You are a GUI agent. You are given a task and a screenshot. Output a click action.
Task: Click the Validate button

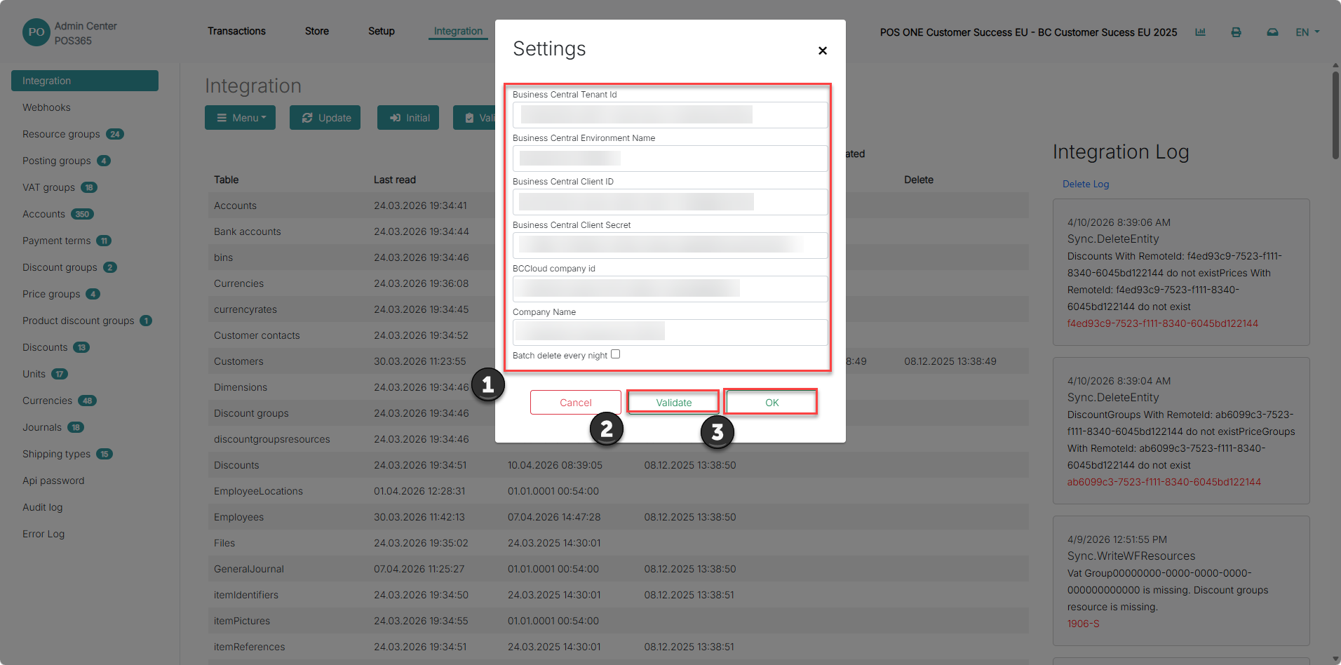674,403
